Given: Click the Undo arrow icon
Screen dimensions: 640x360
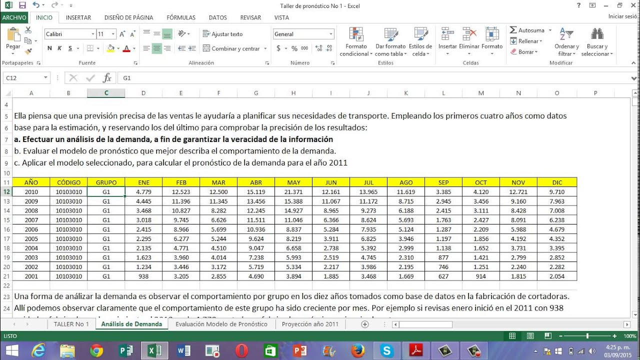Looking at the screenshot, I should click(36, 5).
